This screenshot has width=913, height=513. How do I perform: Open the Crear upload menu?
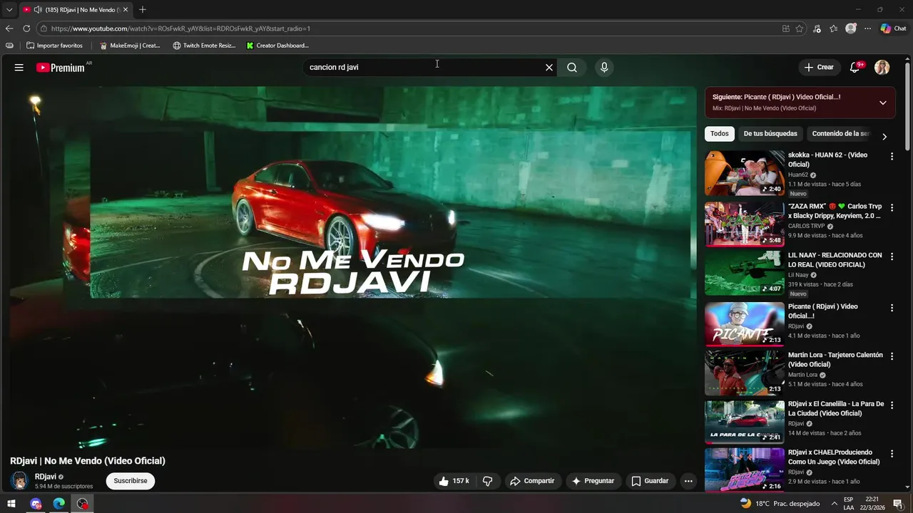click(x=819, y=67)
